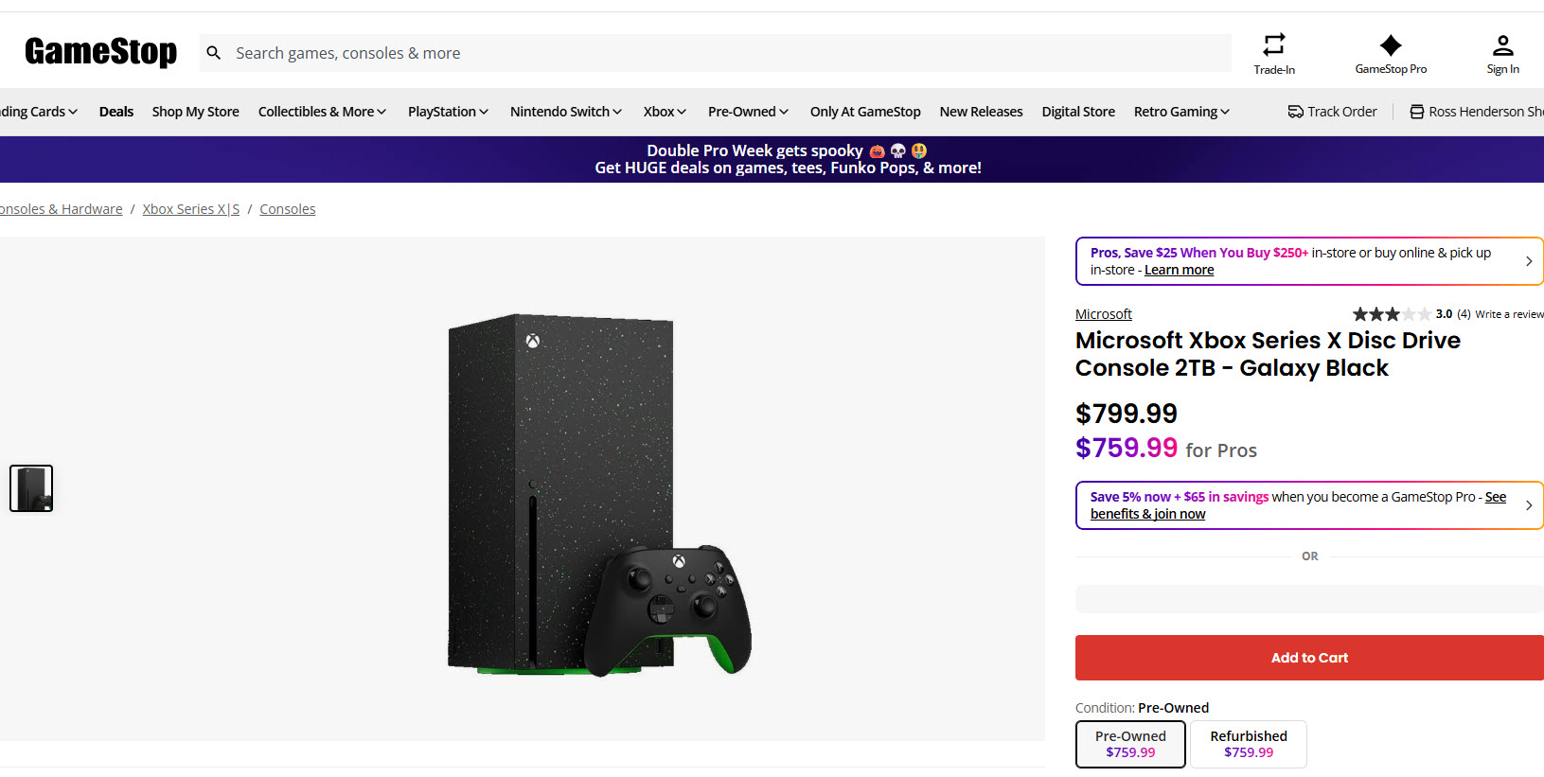Screen dimensions: 1544x777
Task: Select the Pre-Owned condition option
Action: 1130,744
